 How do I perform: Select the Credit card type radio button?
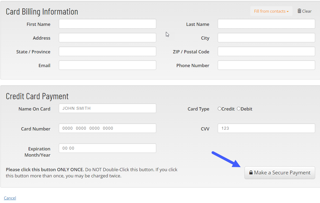tap(219, 109)
